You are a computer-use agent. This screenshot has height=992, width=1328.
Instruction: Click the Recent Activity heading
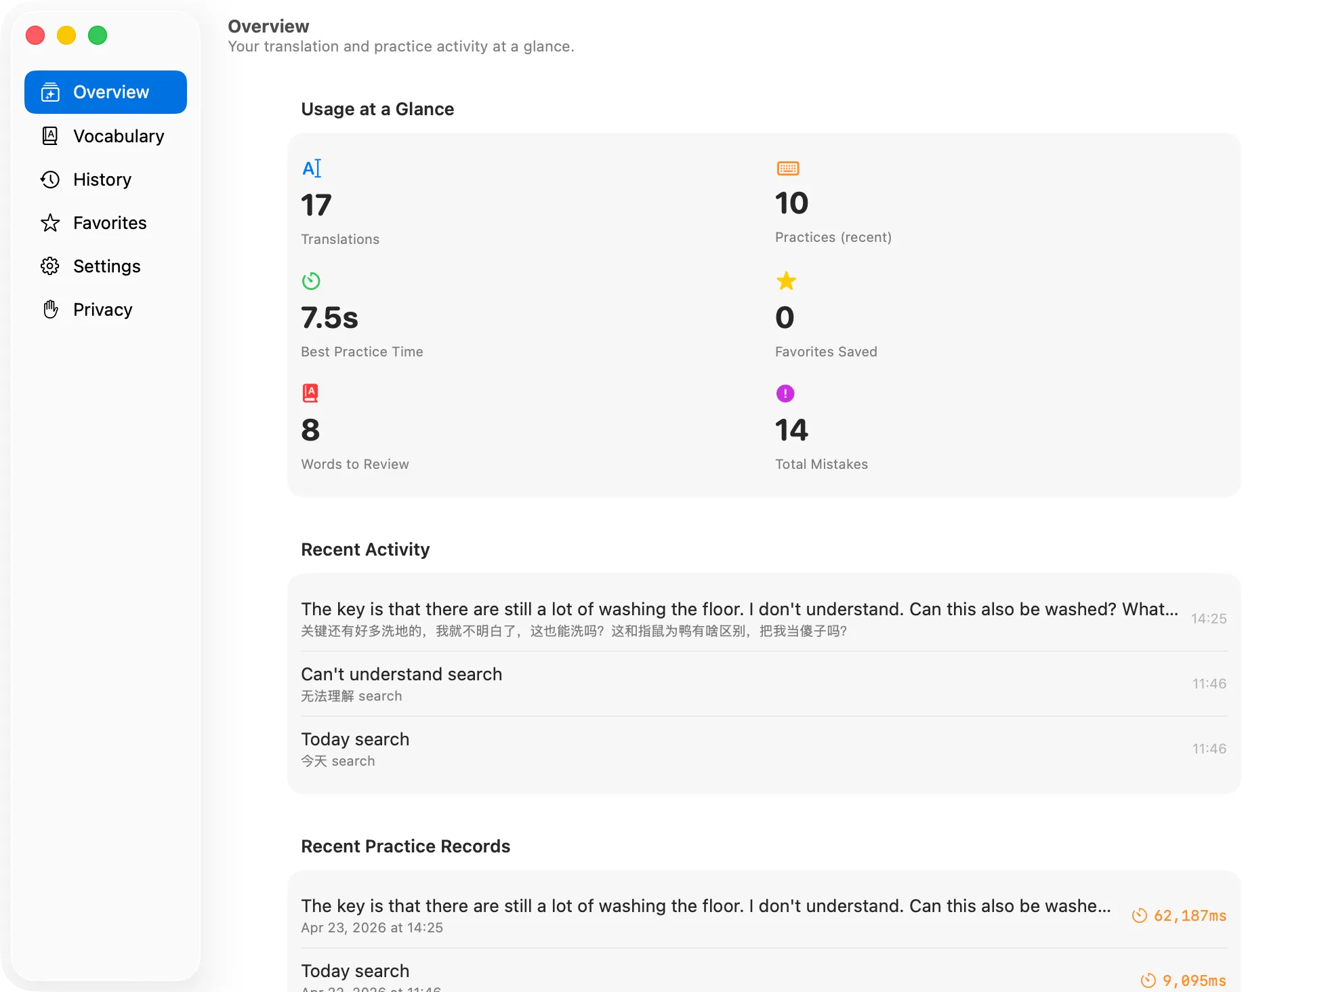point(365,550)
